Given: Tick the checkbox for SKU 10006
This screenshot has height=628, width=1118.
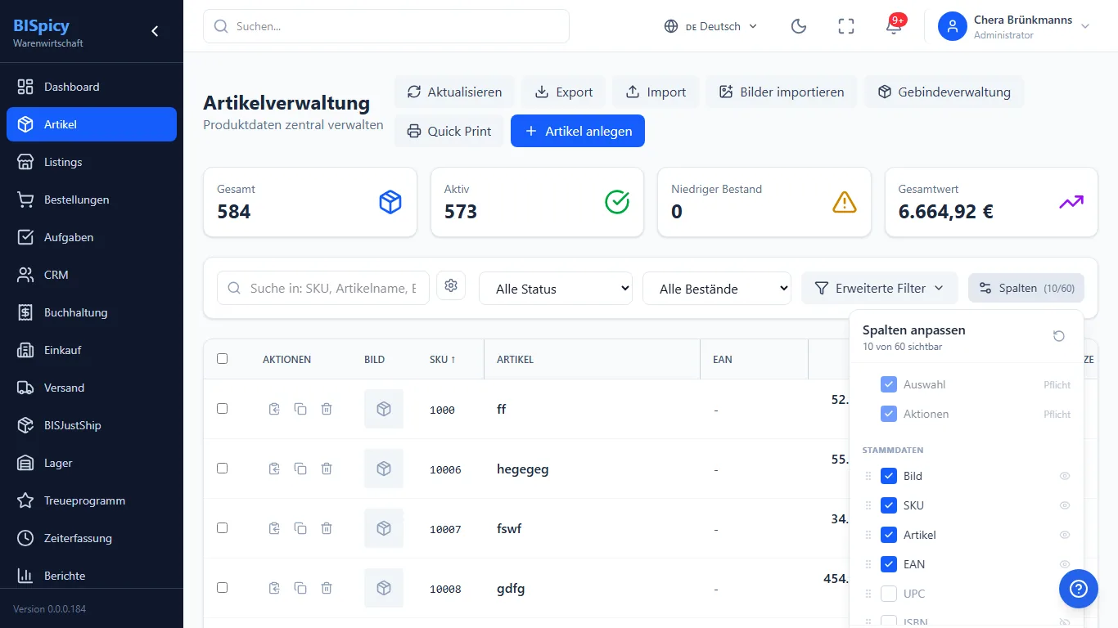Looking at the screenshot, I should (222, 468).
